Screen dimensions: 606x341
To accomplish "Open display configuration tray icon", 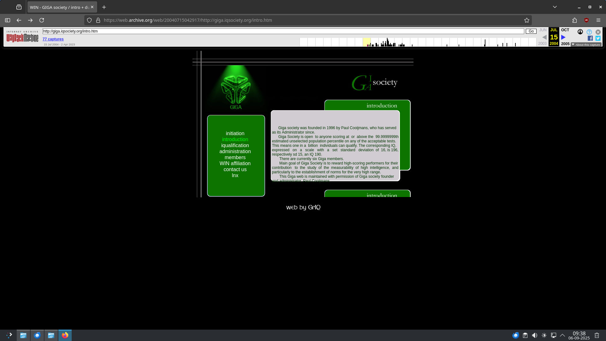I will pyautogui.click(x=553, y=335).
